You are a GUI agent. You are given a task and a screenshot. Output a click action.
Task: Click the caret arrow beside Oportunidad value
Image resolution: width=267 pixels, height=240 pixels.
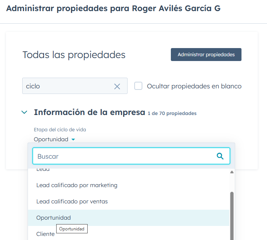click(x=73, y=140)
